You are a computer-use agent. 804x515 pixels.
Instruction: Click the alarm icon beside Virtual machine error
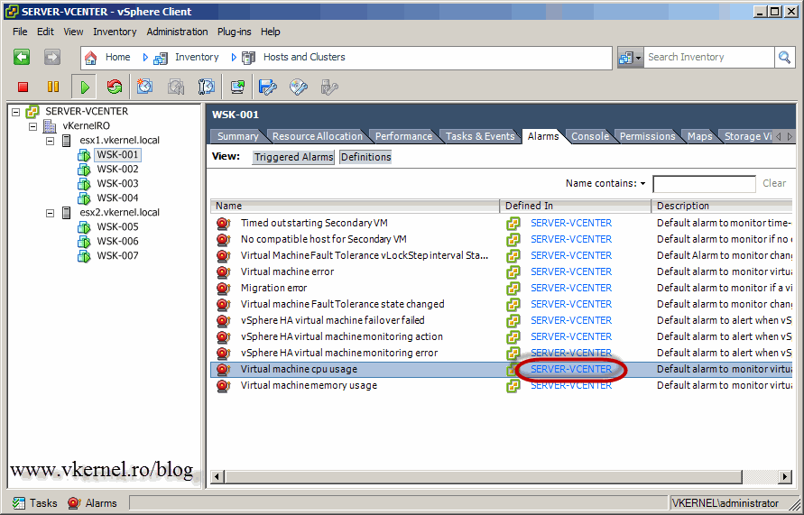coord(223,271)
